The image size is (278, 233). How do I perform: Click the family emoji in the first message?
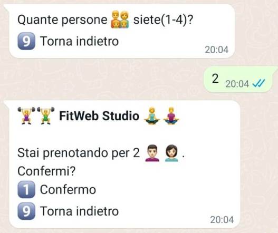[120, 20]
